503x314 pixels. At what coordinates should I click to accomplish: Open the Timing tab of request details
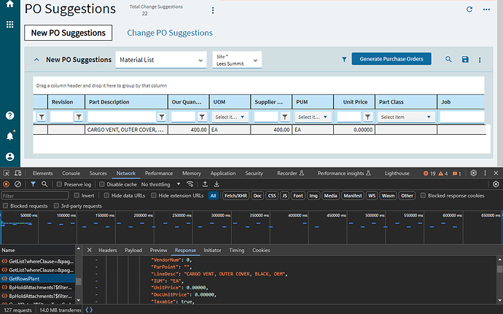(x=237, y=250)
